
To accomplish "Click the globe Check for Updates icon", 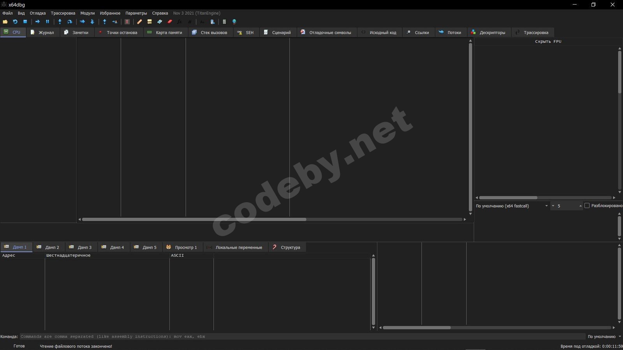I will 234,22.
